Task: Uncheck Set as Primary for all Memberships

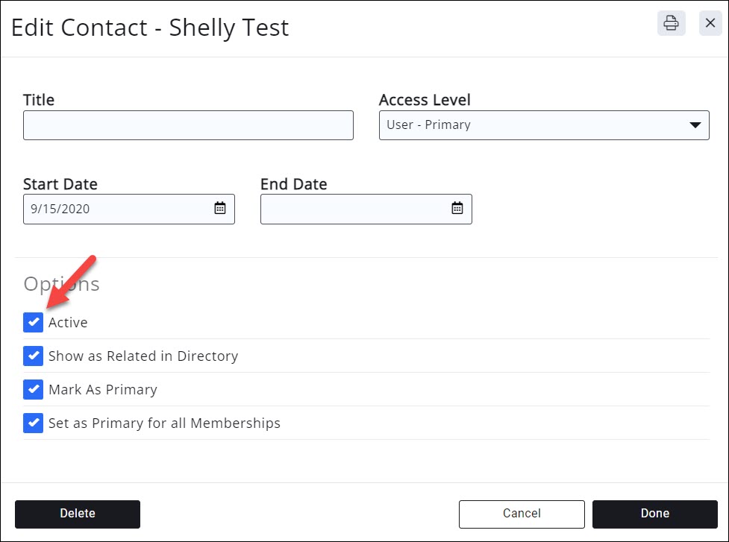Action: pyautogui.click(x=34, y=423)
